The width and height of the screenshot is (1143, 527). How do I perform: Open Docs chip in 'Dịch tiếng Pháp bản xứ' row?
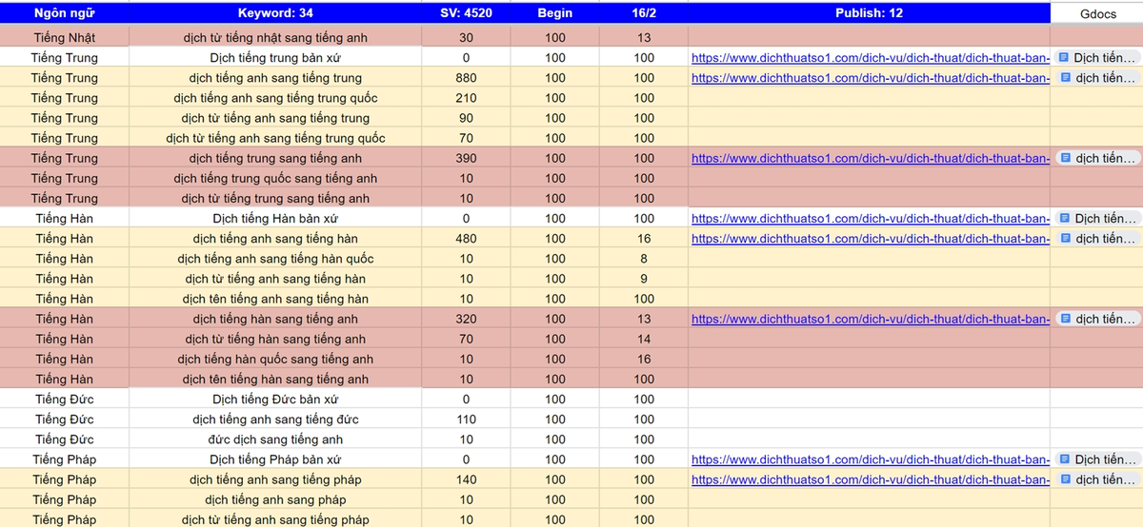(x=1098, y=459)
